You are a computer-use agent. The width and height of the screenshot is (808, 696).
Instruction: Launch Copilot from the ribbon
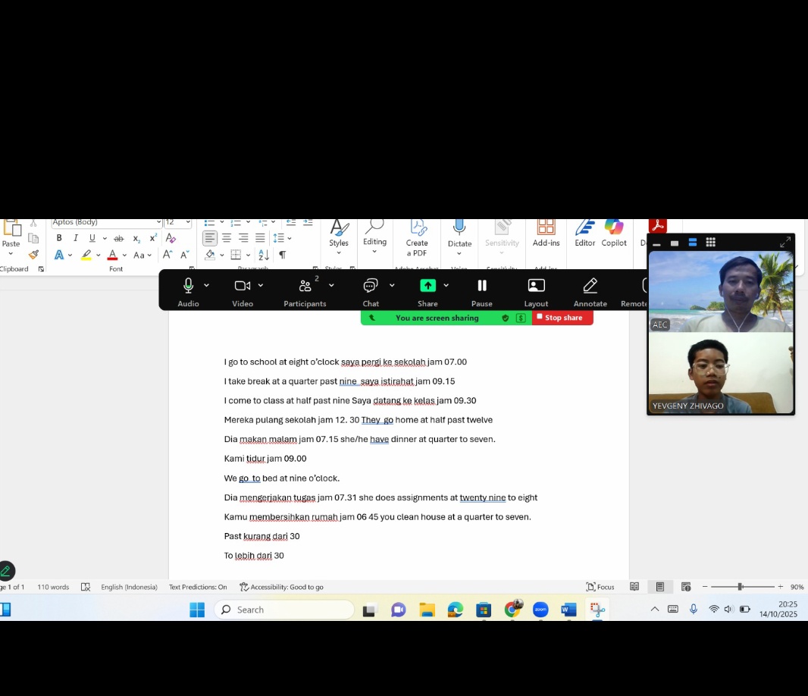pos(614,234)
